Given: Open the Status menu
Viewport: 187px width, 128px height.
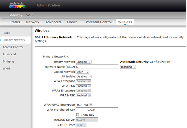Looking at the screenshot, I should (x=16, y=22).
